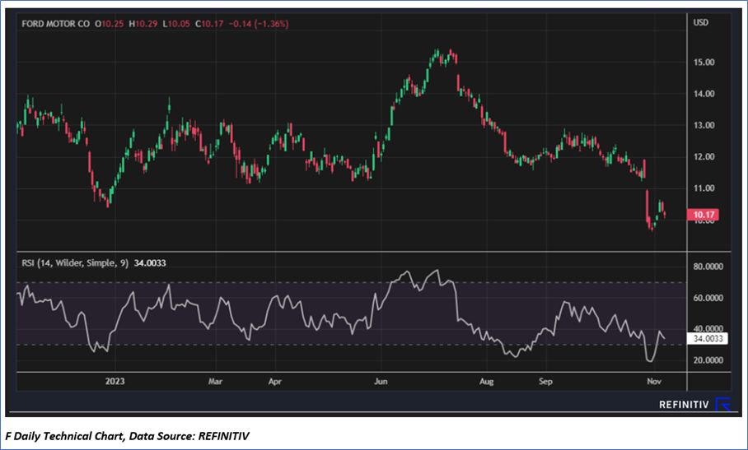
Task: Click the RSI (14, Wilder, Simple, 9) label
Action: tap(75, 263)
